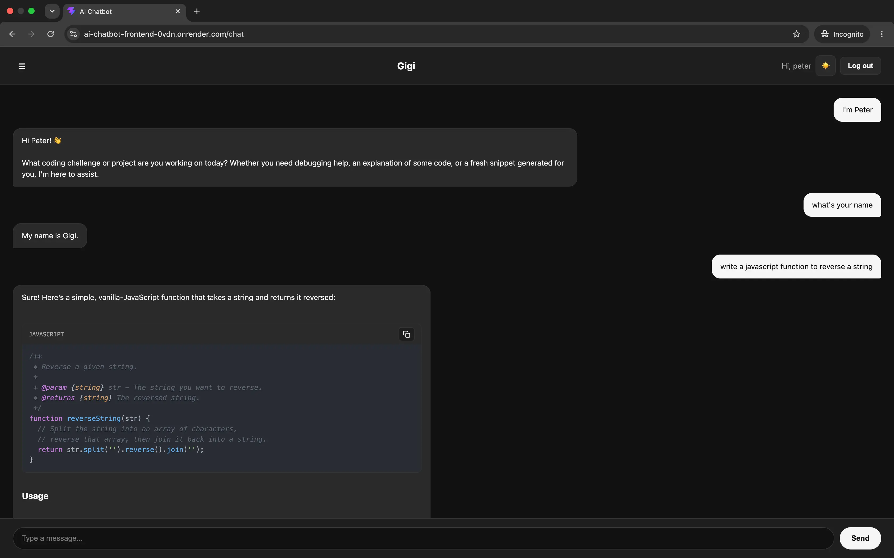Screen dimensions: 894x558
Task: Close the AI Chatbot tab
Action: (178, 11)
